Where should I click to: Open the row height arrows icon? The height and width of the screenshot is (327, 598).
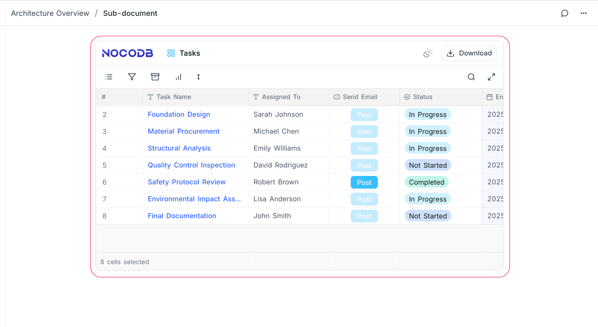click(x=199, y=77)
